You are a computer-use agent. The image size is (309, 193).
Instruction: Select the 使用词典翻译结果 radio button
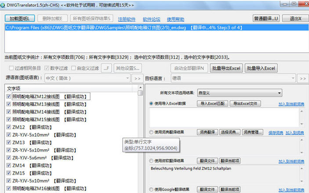(x=151, y=132)
